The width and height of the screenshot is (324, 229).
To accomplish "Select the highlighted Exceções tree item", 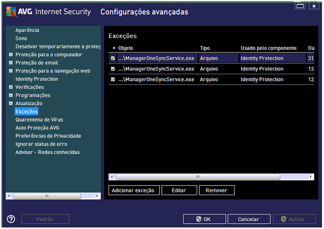I will coord(27,111).
